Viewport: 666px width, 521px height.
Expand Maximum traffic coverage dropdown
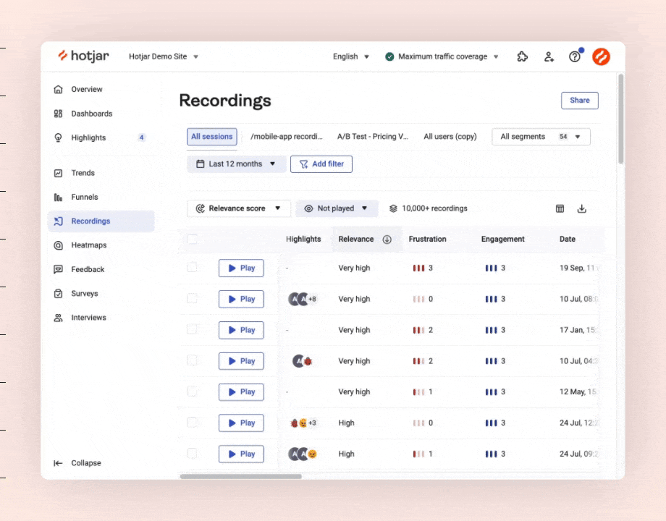(x=442, y=56)
